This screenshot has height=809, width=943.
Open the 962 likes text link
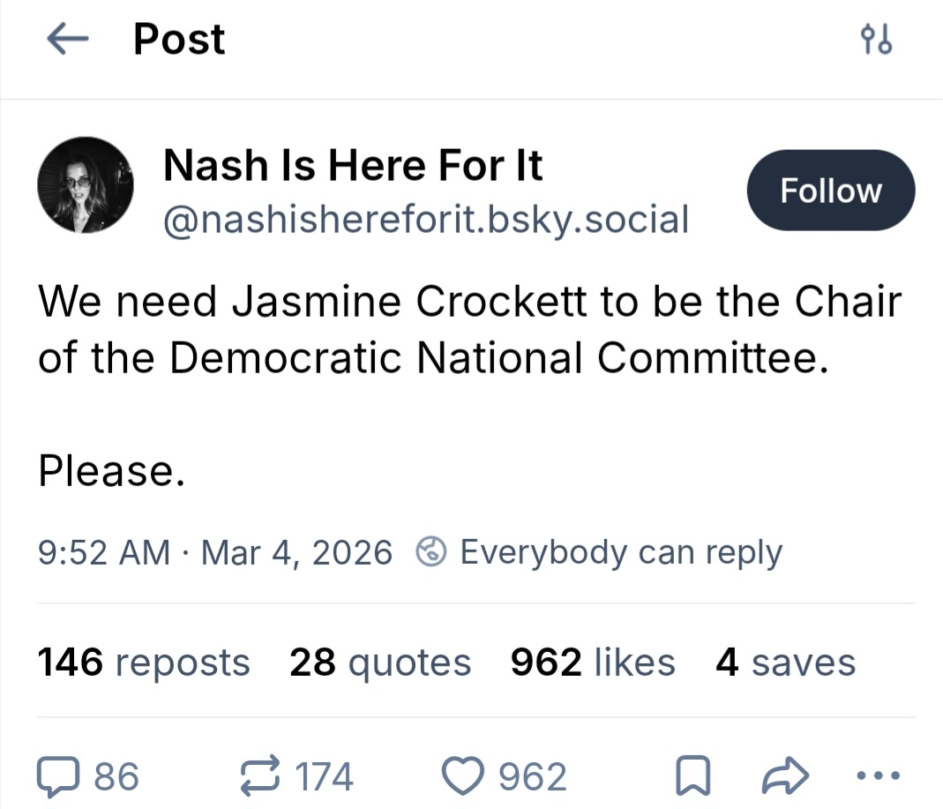click(593, 663)
